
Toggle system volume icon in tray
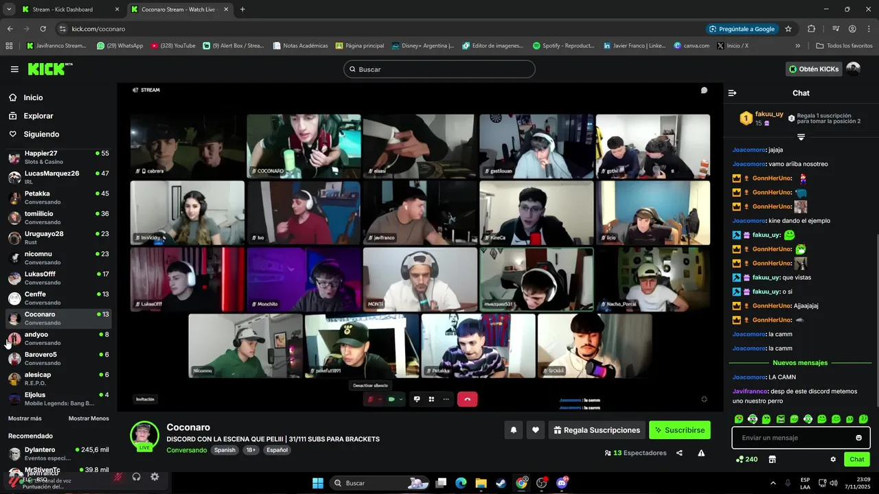(833, 483)
